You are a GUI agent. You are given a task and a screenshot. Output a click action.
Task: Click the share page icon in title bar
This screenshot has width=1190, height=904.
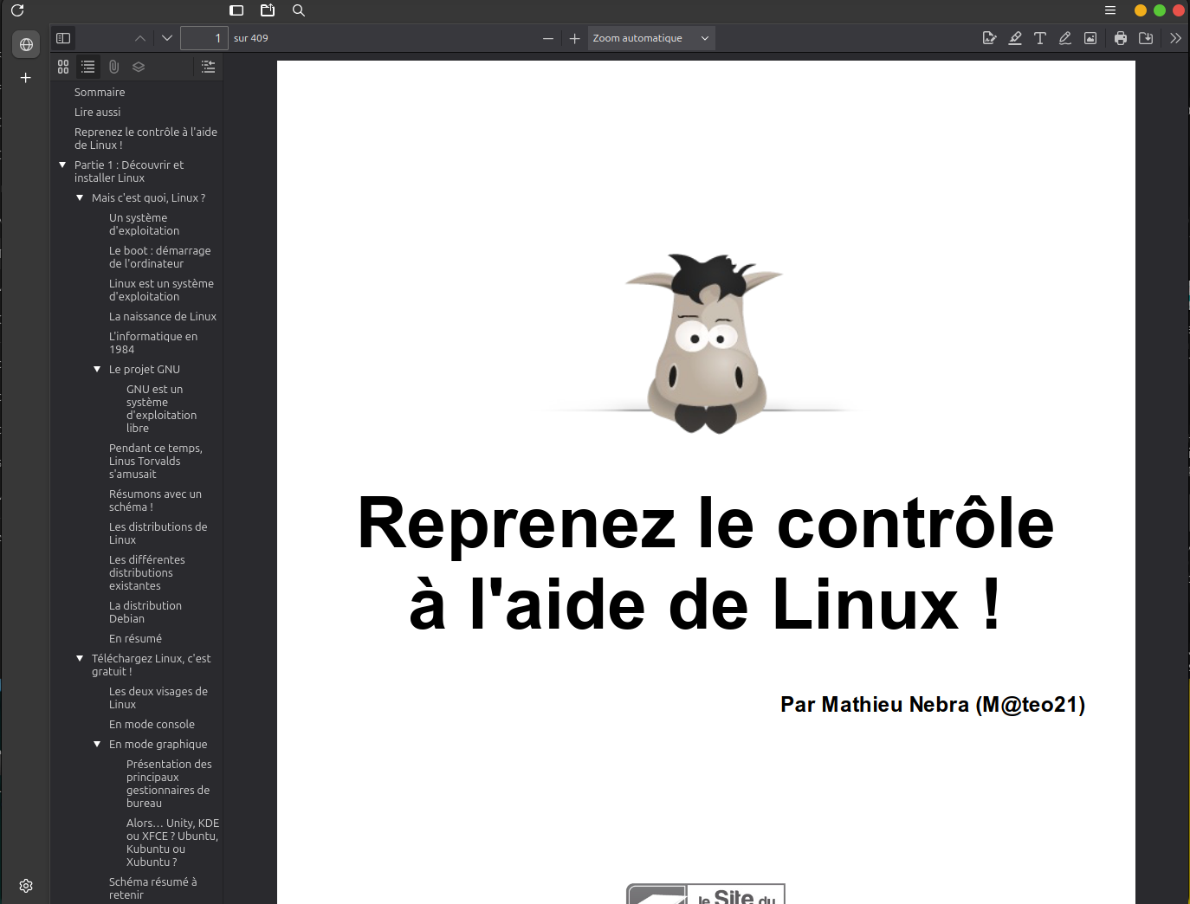coord(268,10)
